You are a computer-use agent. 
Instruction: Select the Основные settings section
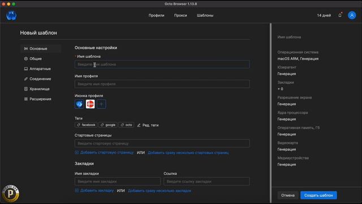coord(41,49)
